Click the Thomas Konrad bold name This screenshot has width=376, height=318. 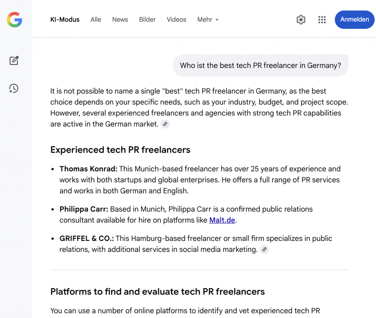click(x=88, y=169)
